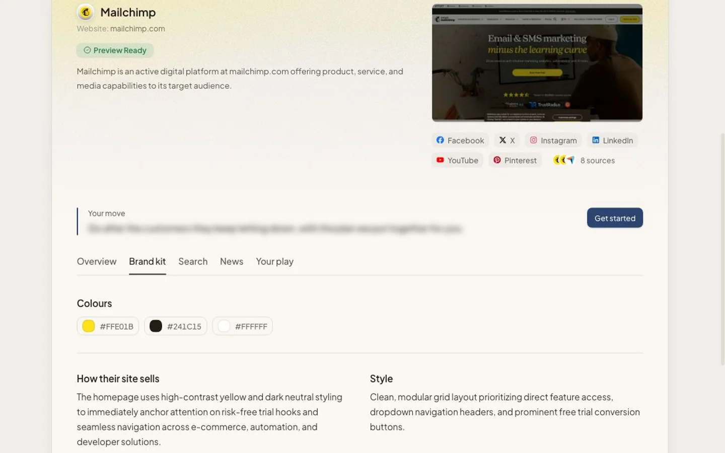Select the yellow #FFE01B colour swatch
Viewport: 725px width, 453px height.
[x=108, y=326]
